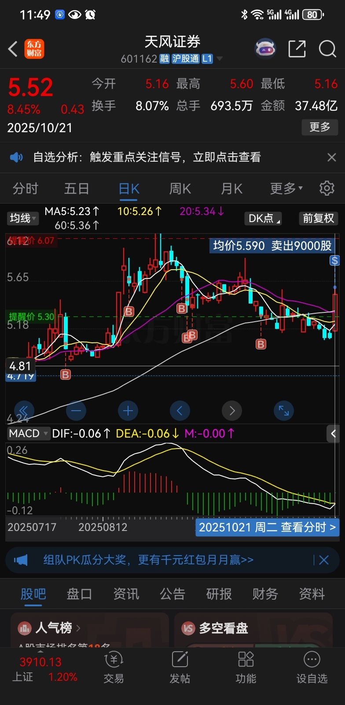The image size is (345, 705).
Task: Jump to earliest with double-left arrow
Action: [x=24, y=411]
